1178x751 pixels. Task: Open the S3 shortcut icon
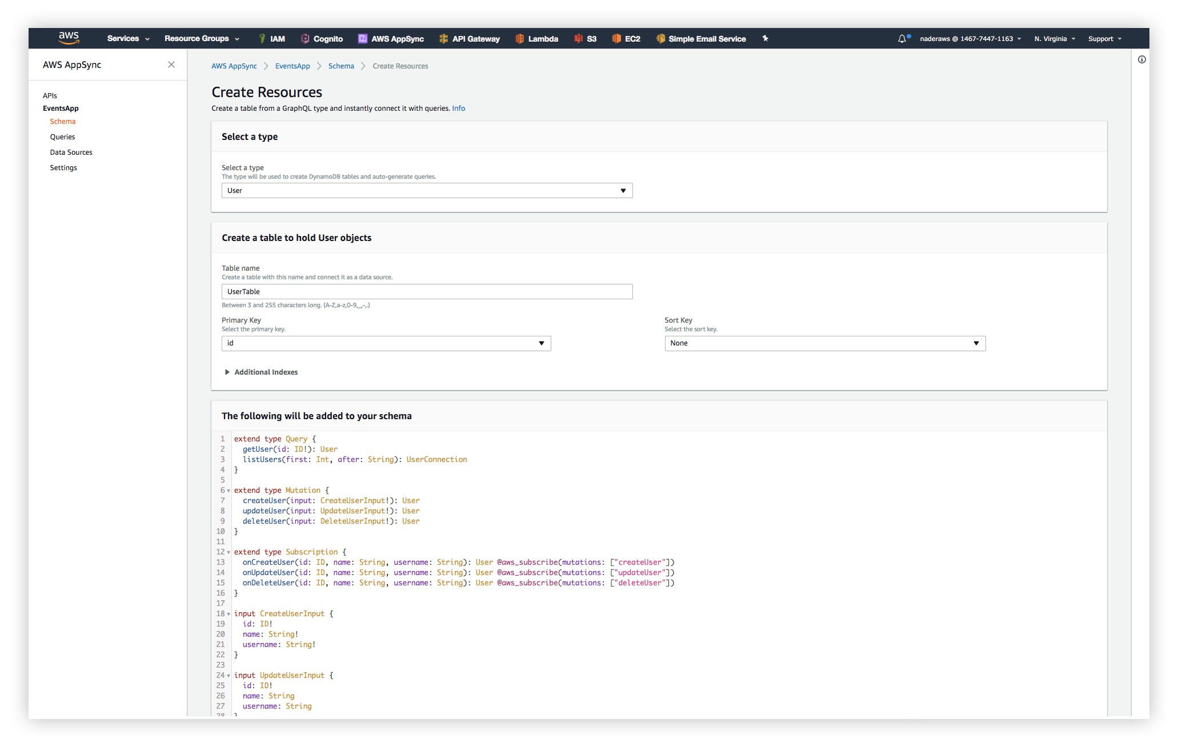click(x=578, y=38)
